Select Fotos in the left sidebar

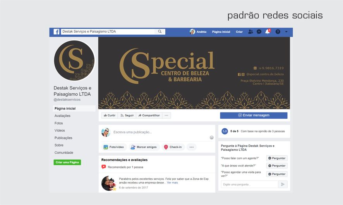[x=58, y=123]
